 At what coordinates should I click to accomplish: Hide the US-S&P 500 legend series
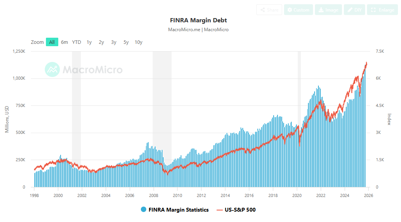(236, 210)
